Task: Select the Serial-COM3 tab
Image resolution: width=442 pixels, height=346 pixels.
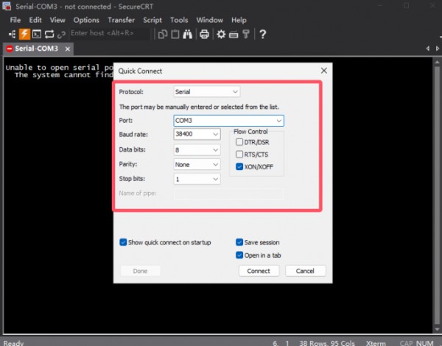Action: coord(38,49)
